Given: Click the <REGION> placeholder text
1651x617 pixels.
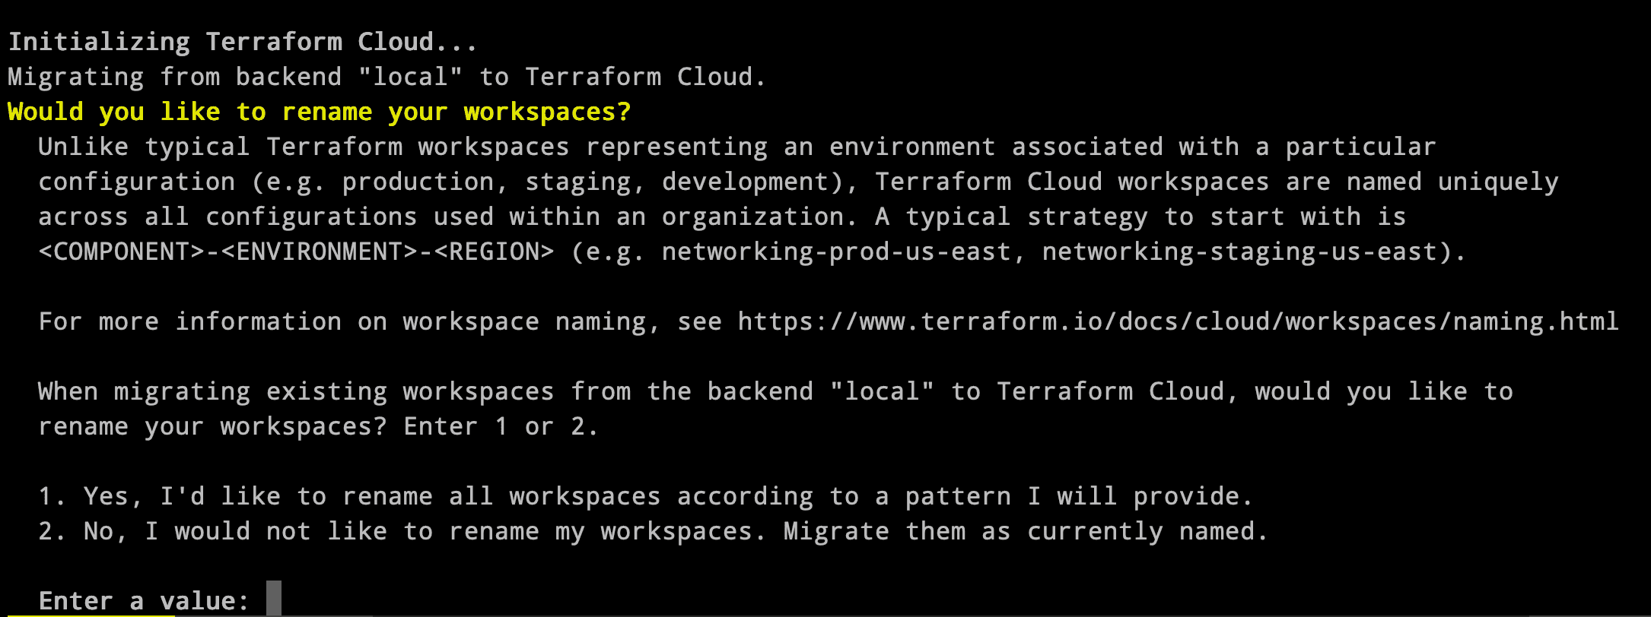Looking at the screenshot, I should [494, 252].
